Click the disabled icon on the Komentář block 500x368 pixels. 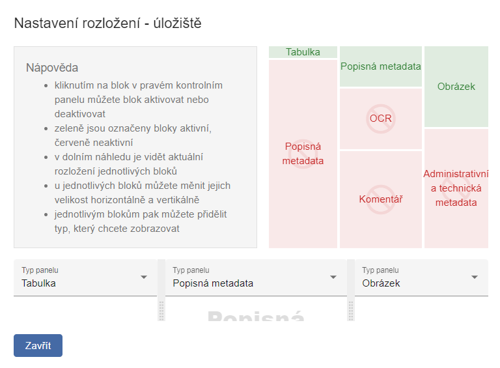tap(381, 199)
